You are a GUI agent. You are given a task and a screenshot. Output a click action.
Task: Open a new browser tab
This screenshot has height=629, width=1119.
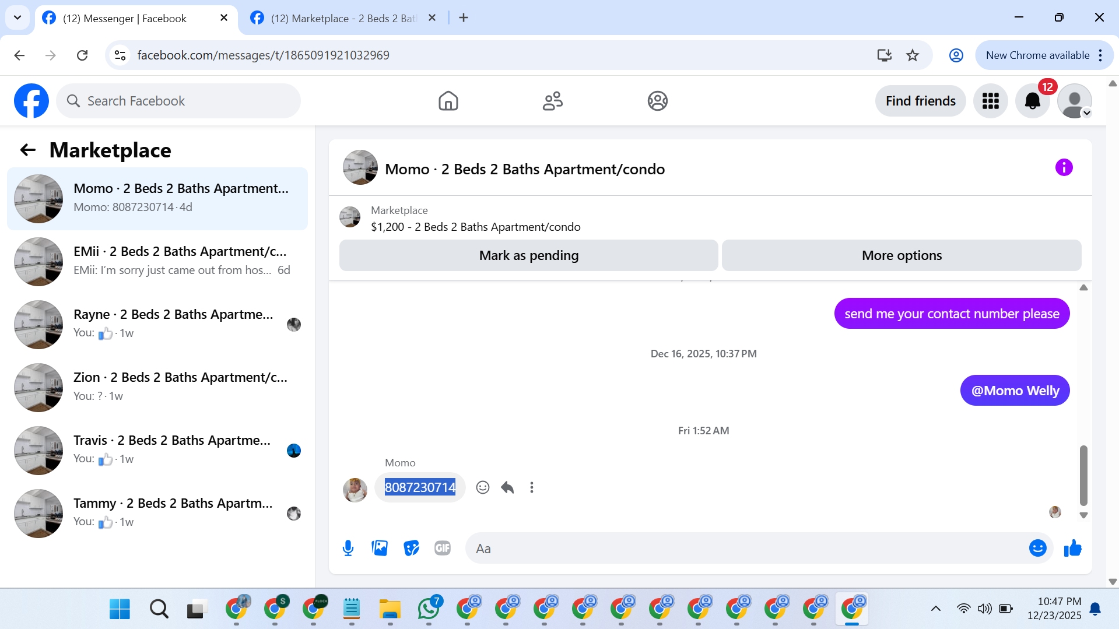(x=464, y=18)
